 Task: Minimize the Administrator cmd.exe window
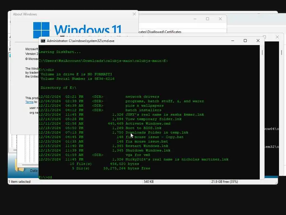tap(233, 41)
